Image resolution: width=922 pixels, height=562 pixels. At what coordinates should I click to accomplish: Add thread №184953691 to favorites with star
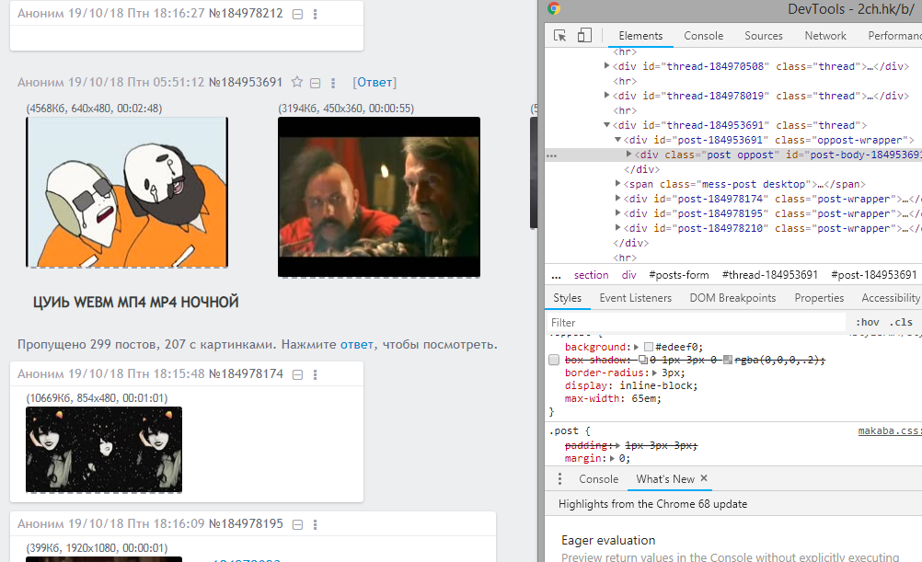click(297, 82)
